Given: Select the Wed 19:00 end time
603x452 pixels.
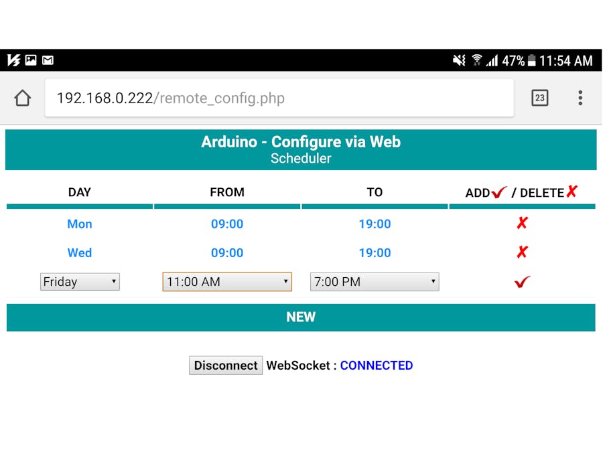Looking at the screenshot, I should click(375, 252).
